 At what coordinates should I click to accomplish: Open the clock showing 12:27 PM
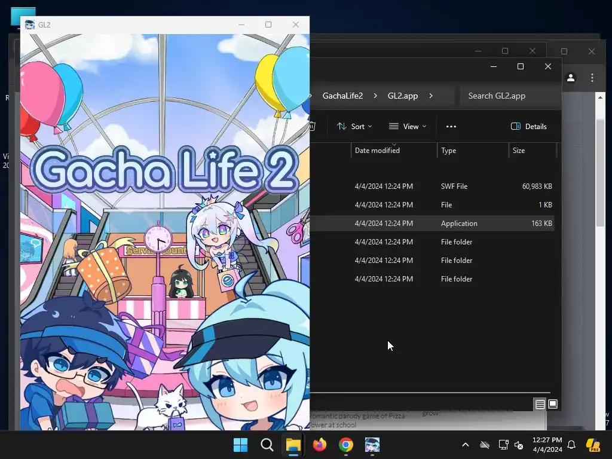pos(547,445)
